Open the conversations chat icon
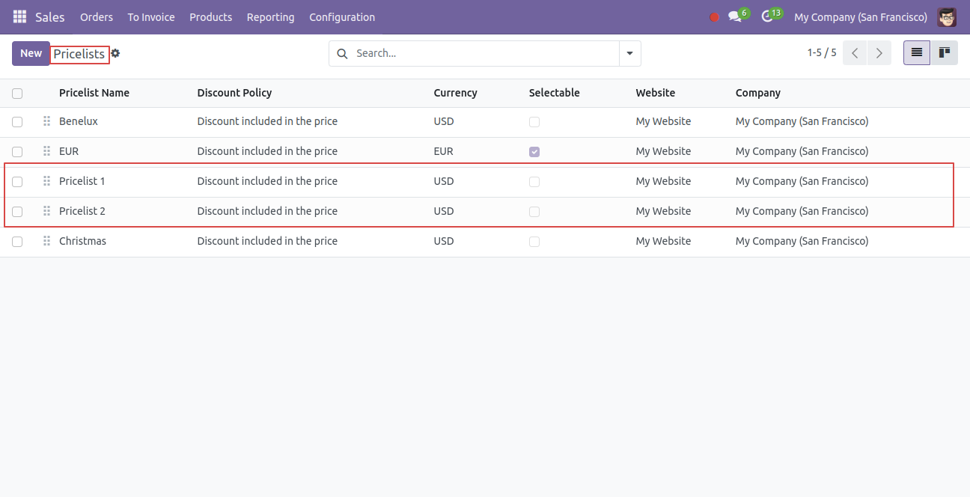The height and width of the screenshot is (497, 970). coord(735,16)
